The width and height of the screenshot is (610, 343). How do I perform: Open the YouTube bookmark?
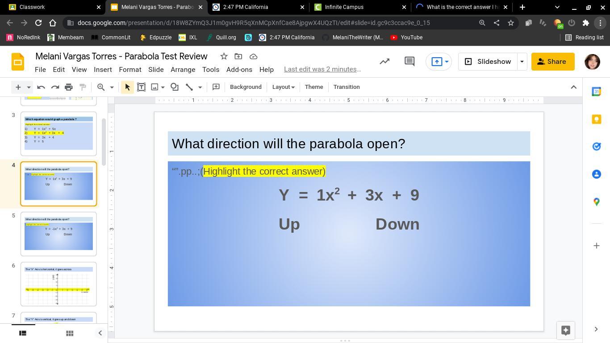[406, 38]
